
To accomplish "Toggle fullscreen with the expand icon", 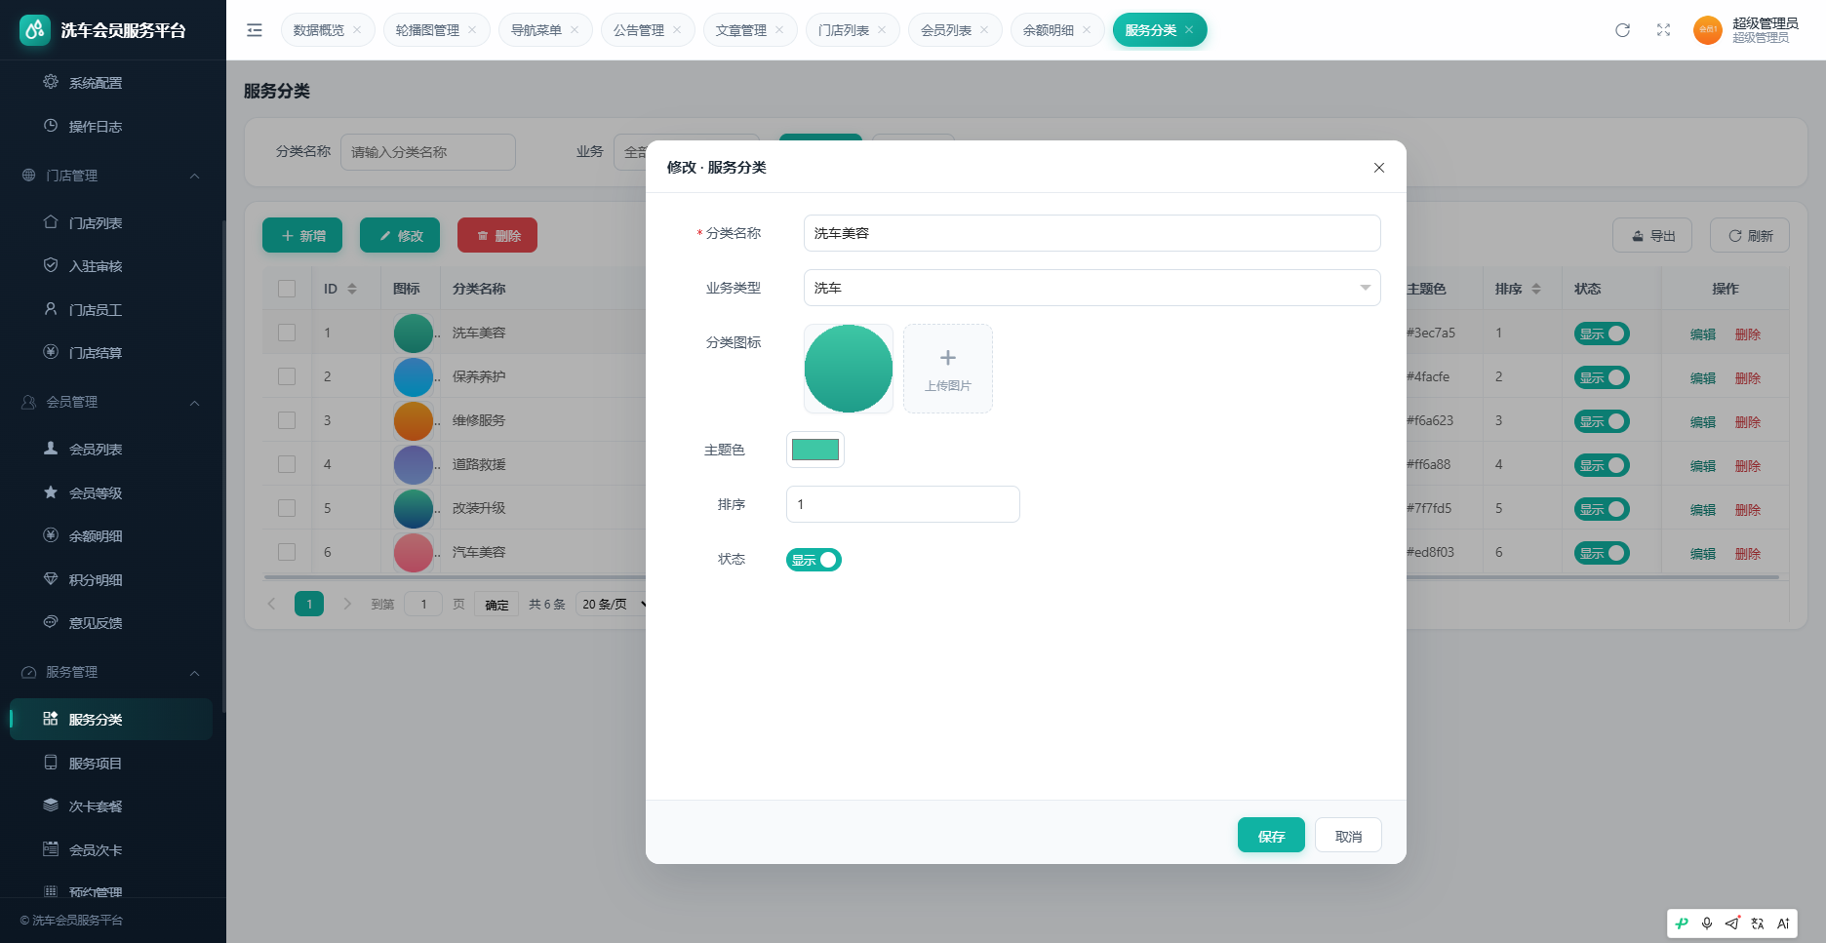I will [1663, 30].
